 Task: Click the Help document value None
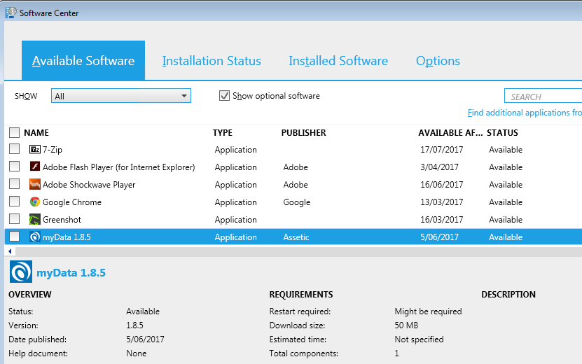pos(137,353)
